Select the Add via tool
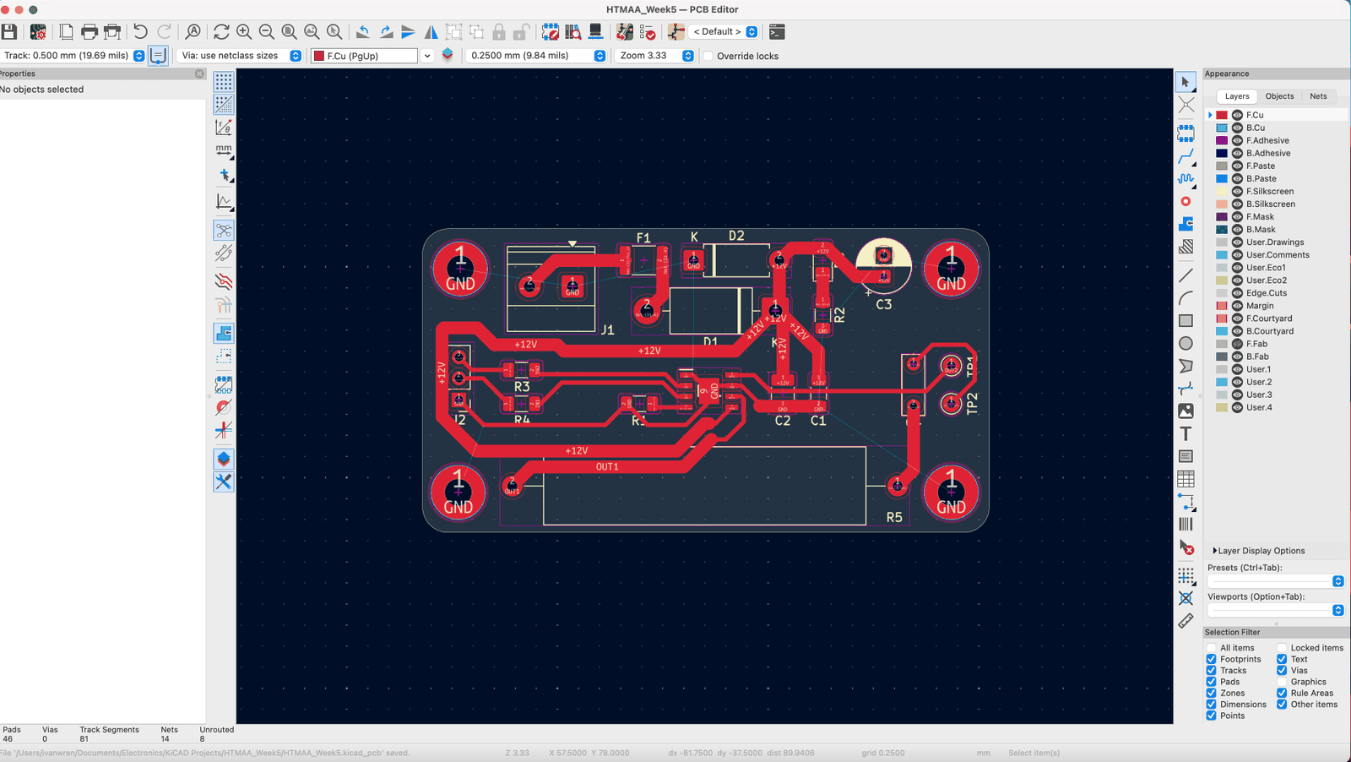This screenshot has width=1351, height=762. [1186, 202]
